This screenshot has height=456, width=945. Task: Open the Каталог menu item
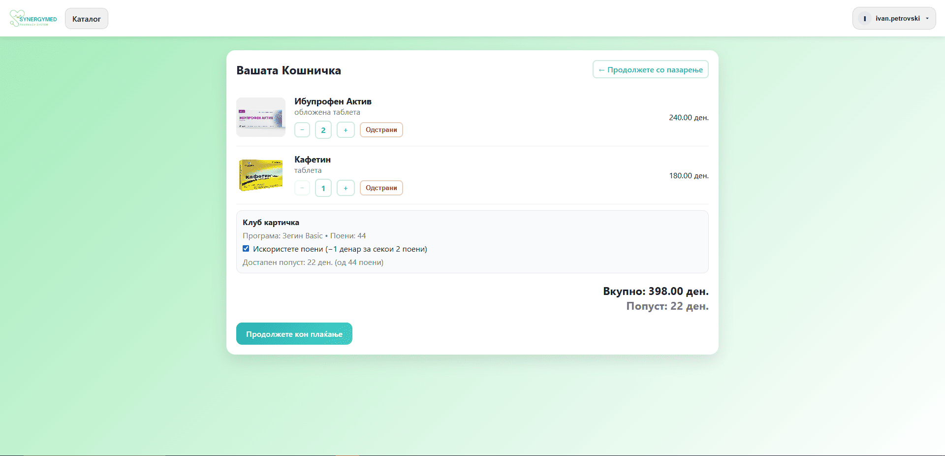pyautogui.click(x=87, y=19)
